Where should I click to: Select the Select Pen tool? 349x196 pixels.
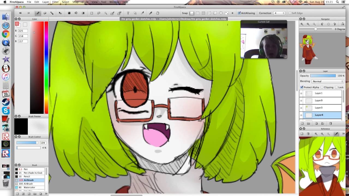pos(112,13)
